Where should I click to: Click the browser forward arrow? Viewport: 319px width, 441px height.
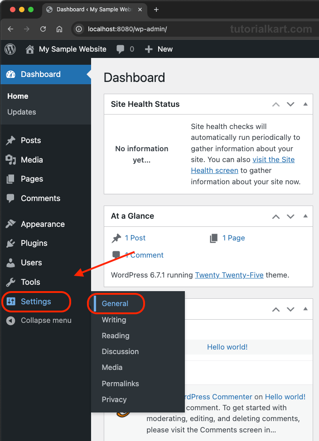[27, 29]
